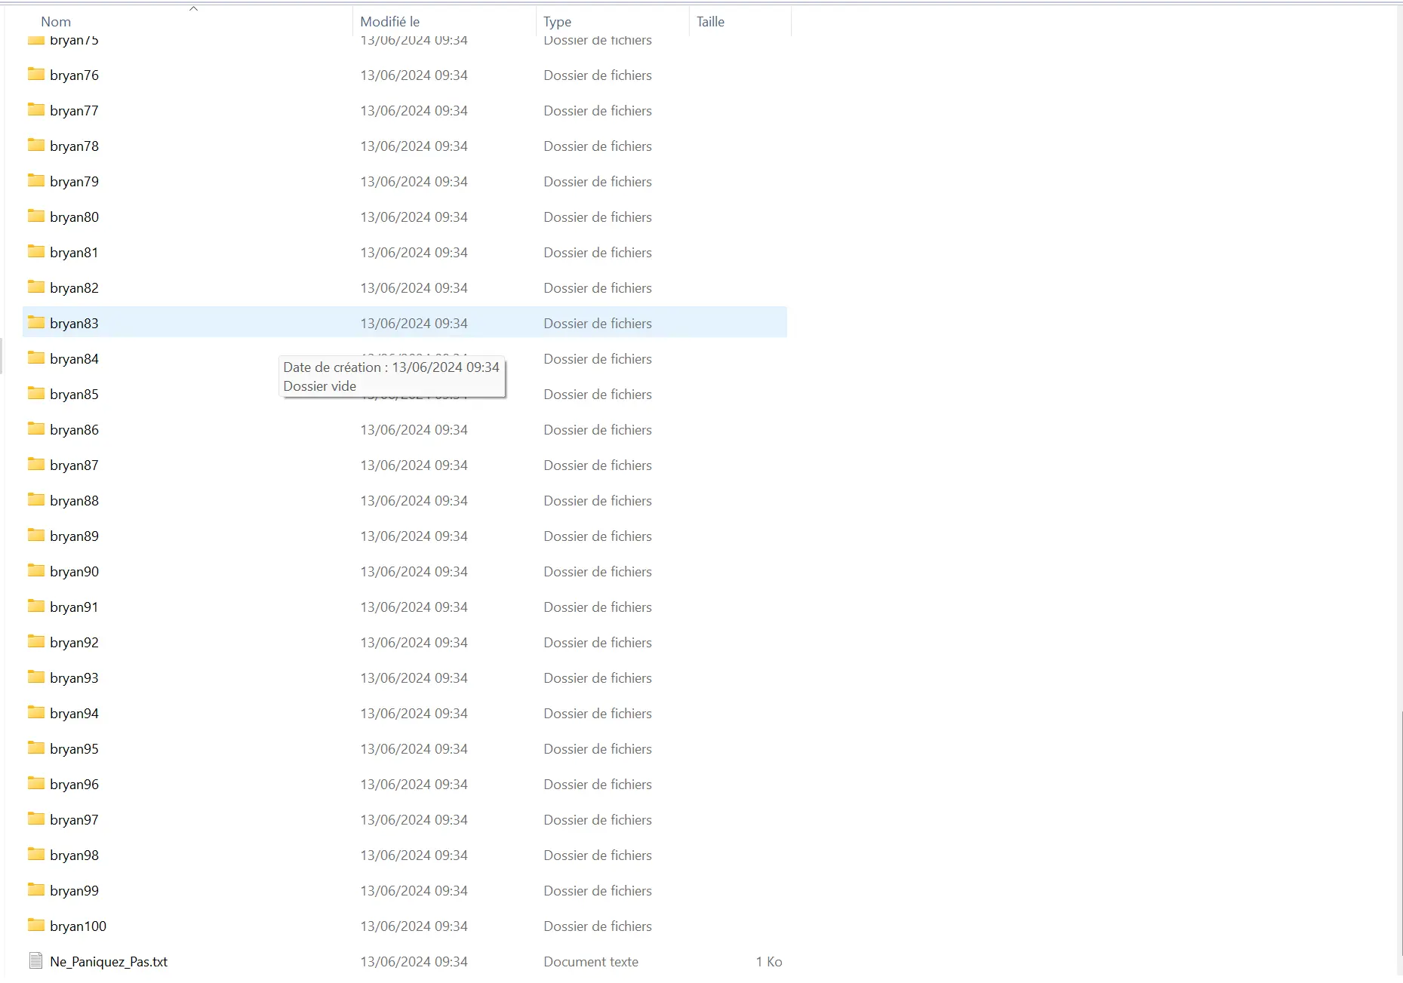Select the bryan96 folder icon
Viewport: 1403px width, 983px height.
click(x=35, y=783)
